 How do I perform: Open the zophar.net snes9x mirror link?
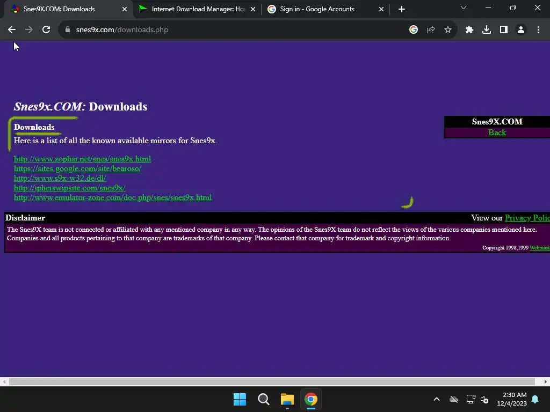pyautogui.click(x=82, y=159)
